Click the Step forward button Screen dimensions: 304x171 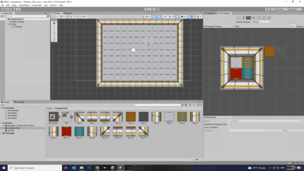[x=157, y=9]
